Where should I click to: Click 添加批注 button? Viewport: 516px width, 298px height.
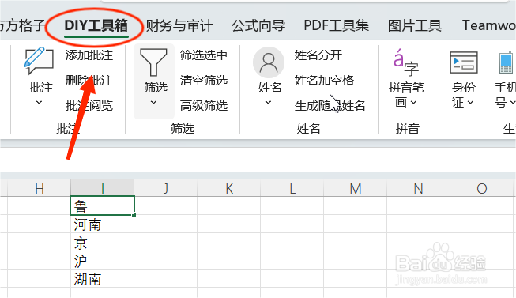click(89, 55)
